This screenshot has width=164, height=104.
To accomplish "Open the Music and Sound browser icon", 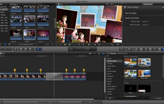I will 146,49.
